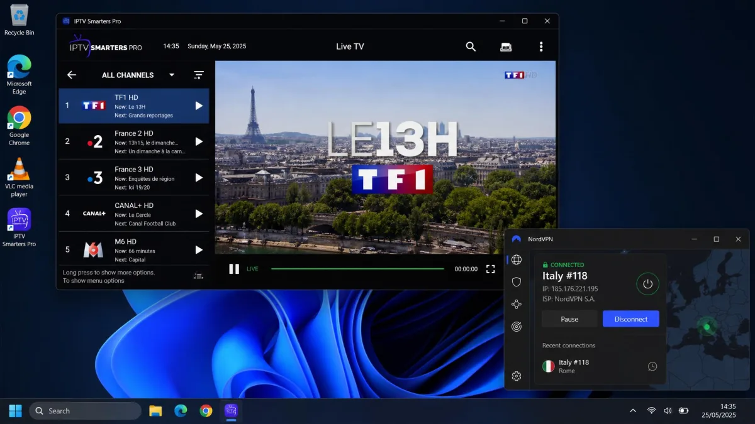Open the channel sort/filter icon
The width and height of the screenshot is (755, 424).
(x=199, y=75)
